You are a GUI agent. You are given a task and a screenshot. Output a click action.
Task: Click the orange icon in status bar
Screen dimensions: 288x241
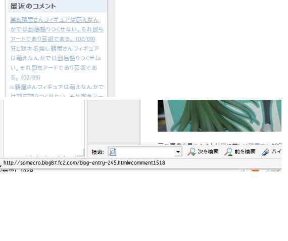pyautogui.click(x=255, y=170)
